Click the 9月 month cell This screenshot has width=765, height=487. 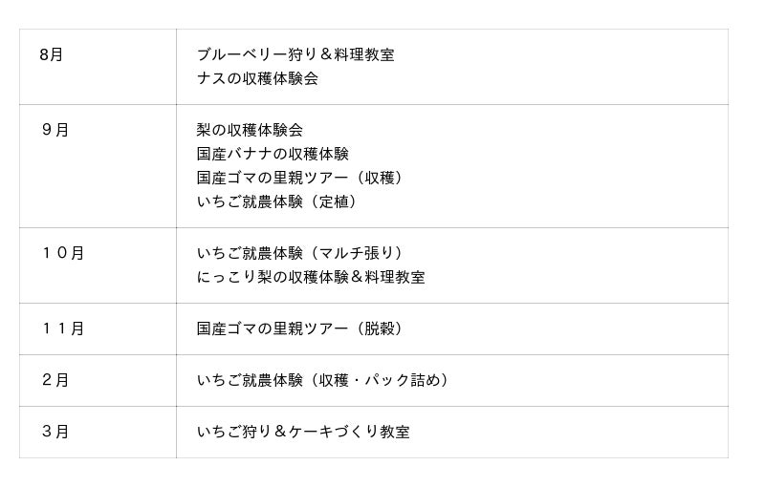55,130
